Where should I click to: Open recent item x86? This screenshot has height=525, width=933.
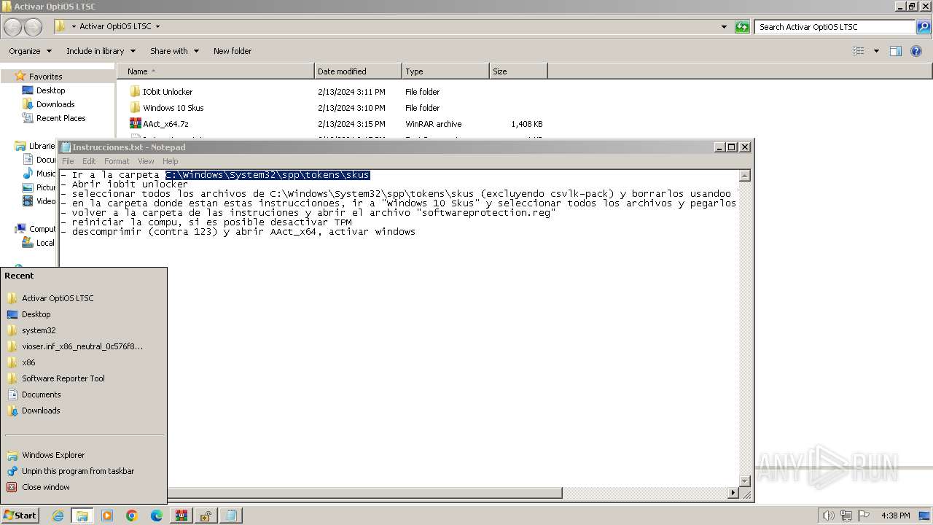[84, 362]
